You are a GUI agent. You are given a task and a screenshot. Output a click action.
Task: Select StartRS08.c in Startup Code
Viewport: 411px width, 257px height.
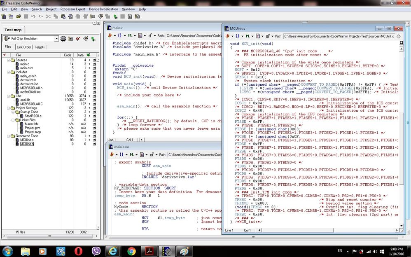click(33, 116)
